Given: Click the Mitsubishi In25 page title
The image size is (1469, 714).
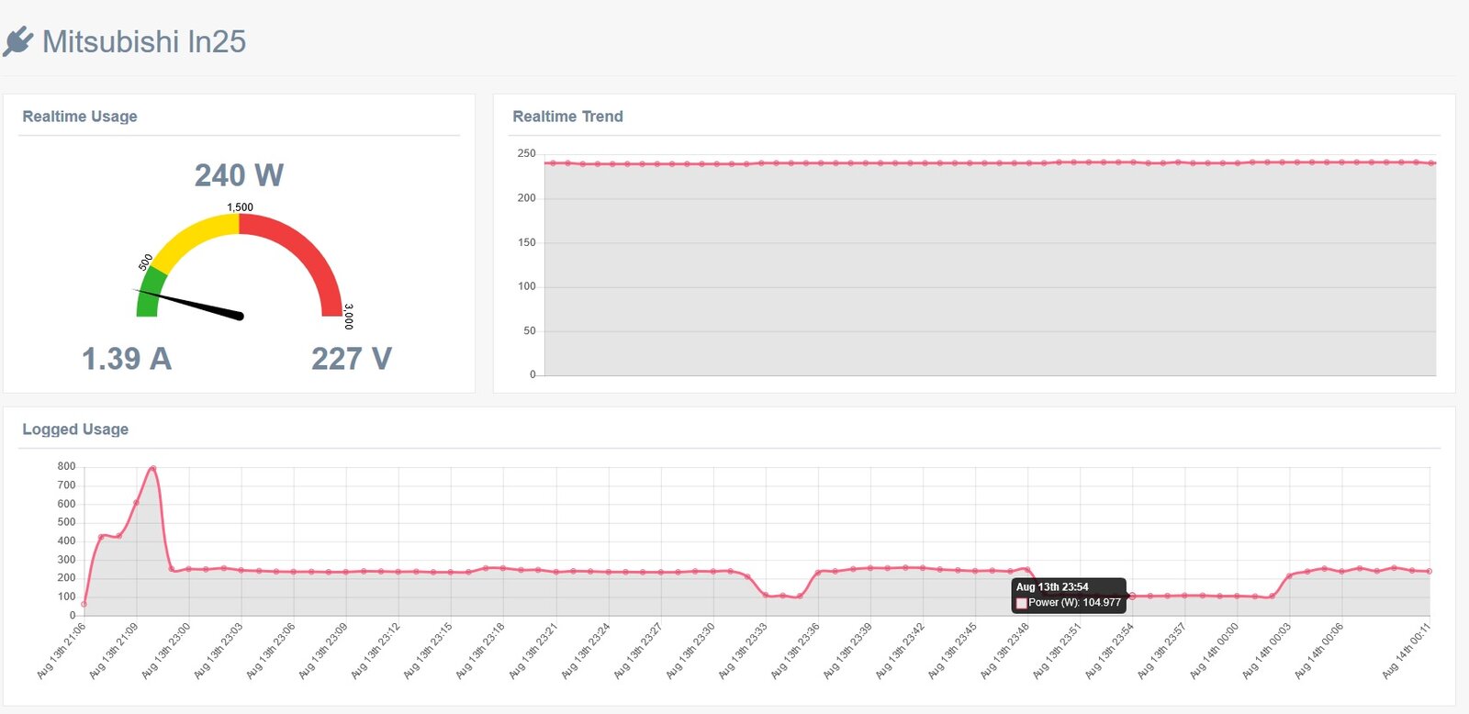Looking at the screenshot, I should click(x=144, y=41).
